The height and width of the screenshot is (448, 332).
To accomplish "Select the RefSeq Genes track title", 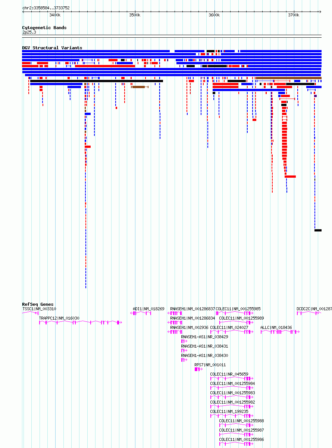I will pos(38,304).
